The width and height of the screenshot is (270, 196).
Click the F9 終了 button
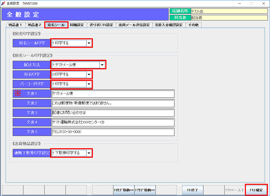point(192,190)
